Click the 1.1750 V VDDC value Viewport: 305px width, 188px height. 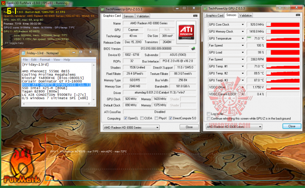coord(255,87)
